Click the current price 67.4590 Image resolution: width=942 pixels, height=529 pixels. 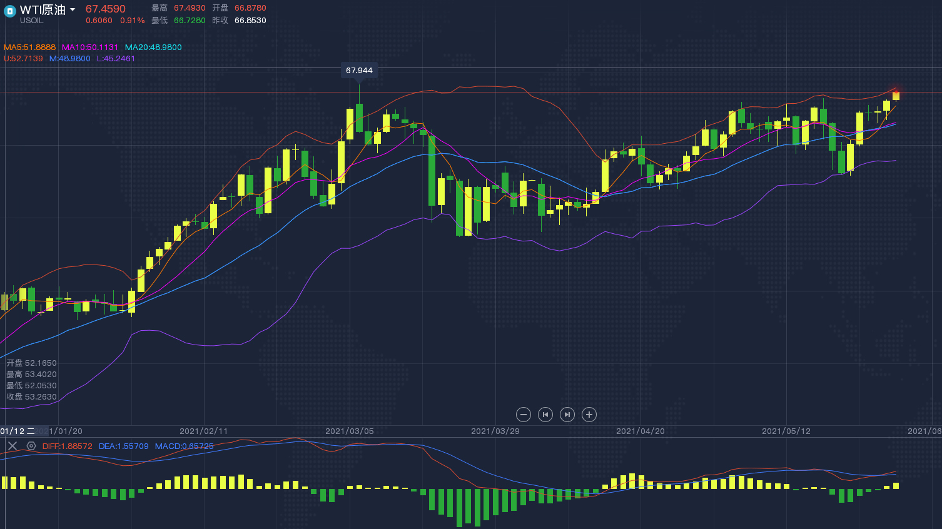click(x=106, y=9)
